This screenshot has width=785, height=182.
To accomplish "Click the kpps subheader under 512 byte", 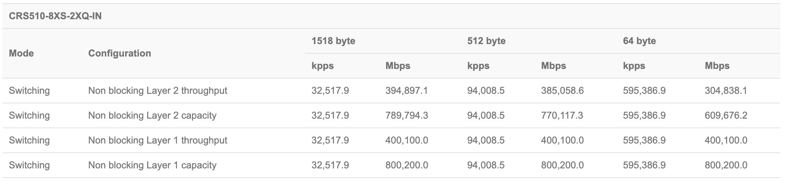I will (478, 66).
